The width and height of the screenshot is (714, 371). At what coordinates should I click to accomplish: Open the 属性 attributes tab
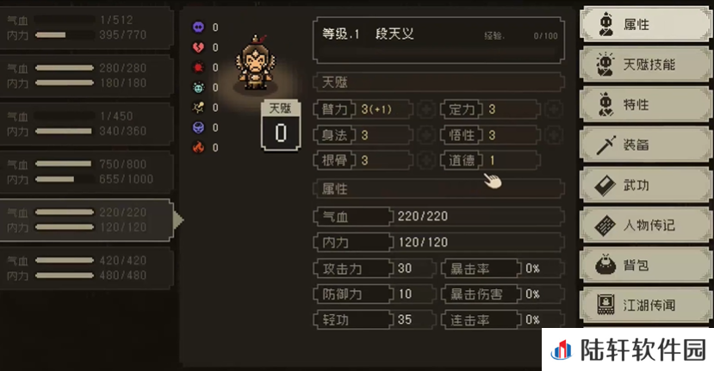(646, 24)
